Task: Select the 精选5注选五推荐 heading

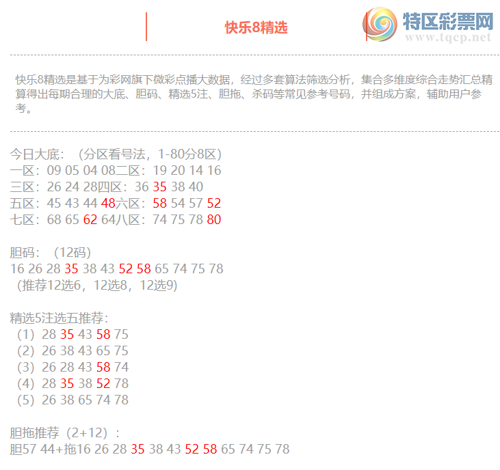Action: [60, 318]
